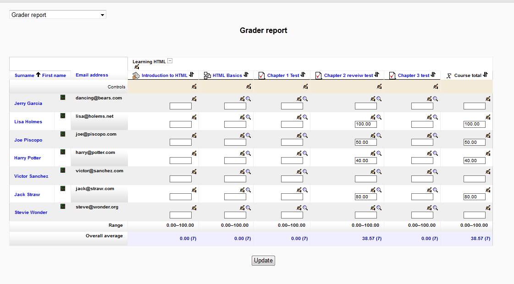Open Victor Sanchez's profile link
Image resolution: width=514 pixels, height=284 pixels.
(x=31, y=176)
